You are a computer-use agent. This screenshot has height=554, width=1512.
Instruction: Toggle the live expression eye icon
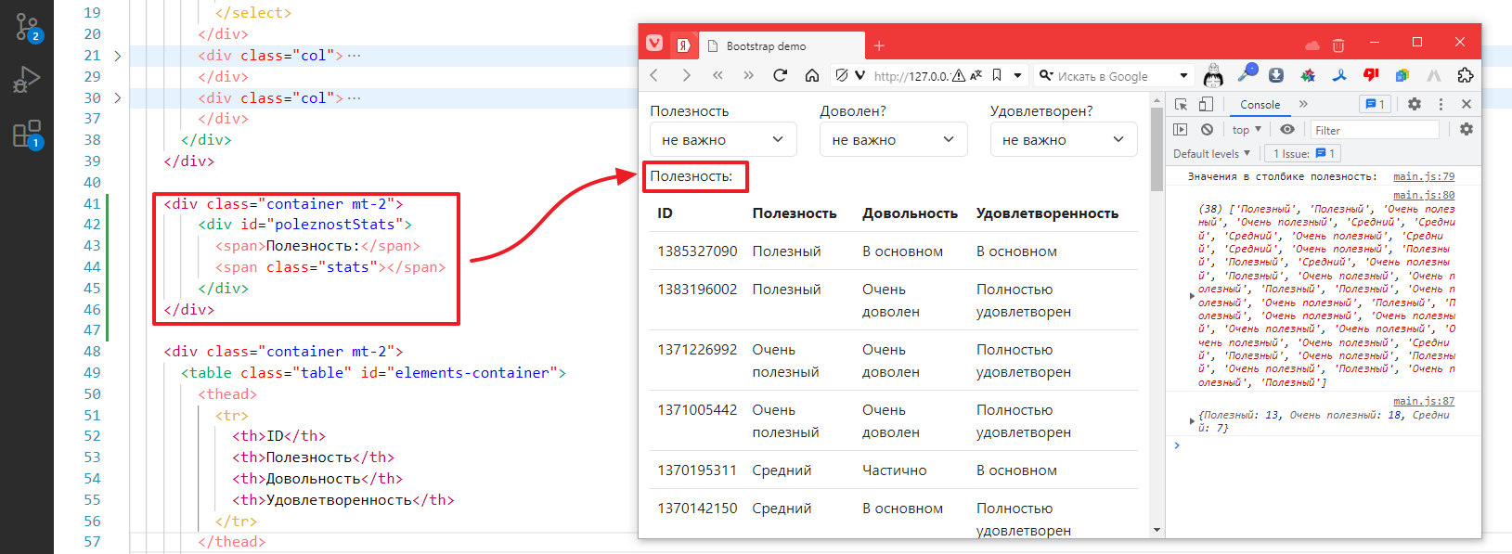click(1286, 130)
